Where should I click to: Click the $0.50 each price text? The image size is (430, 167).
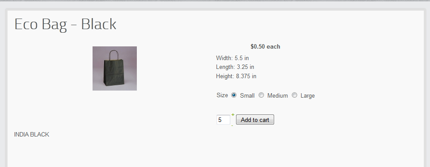(x=265, y=46)
